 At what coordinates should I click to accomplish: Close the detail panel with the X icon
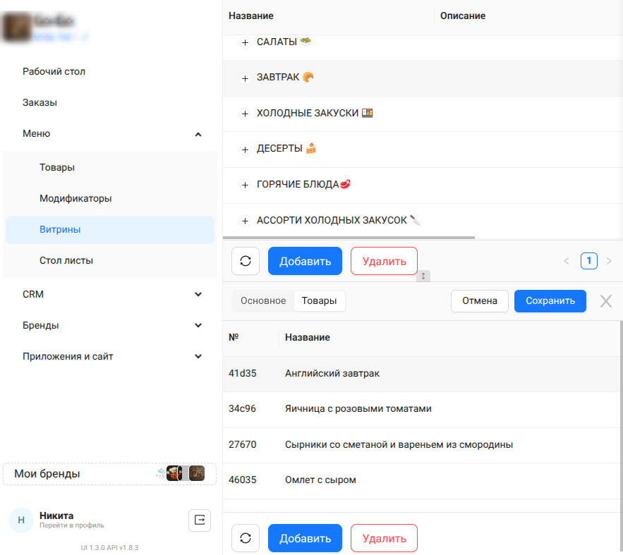point(605,301)
